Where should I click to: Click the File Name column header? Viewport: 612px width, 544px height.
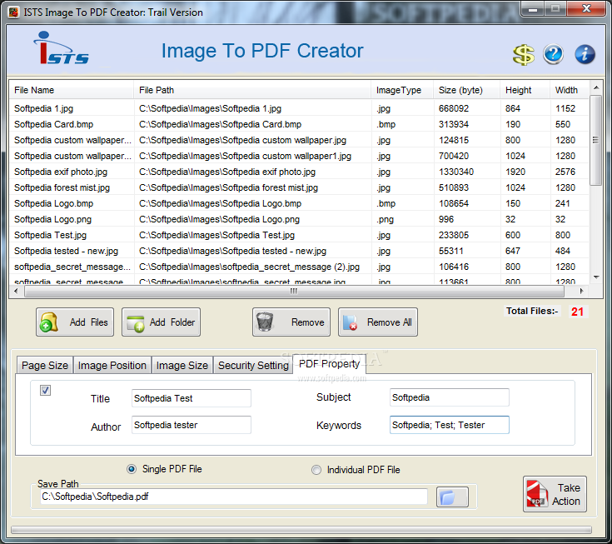coord(72,90)
